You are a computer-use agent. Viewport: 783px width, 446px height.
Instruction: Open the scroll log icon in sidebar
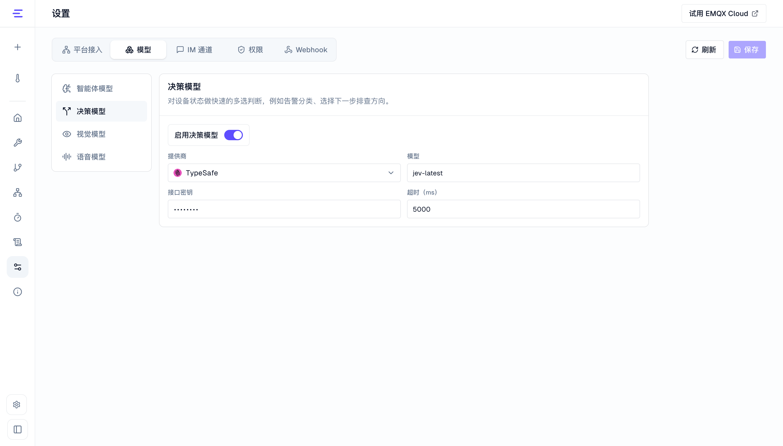pos(17,242)
